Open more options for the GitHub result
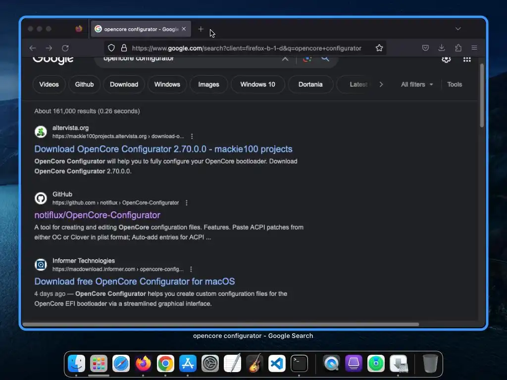The width and height of the screenshot is (507, 380). [x=187, y=203]
